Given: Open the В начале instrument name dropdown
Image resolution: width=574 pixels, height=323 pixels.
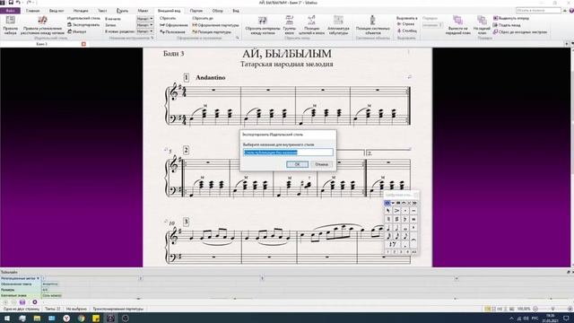Looking at the screenshot, I should coord(145,18).
